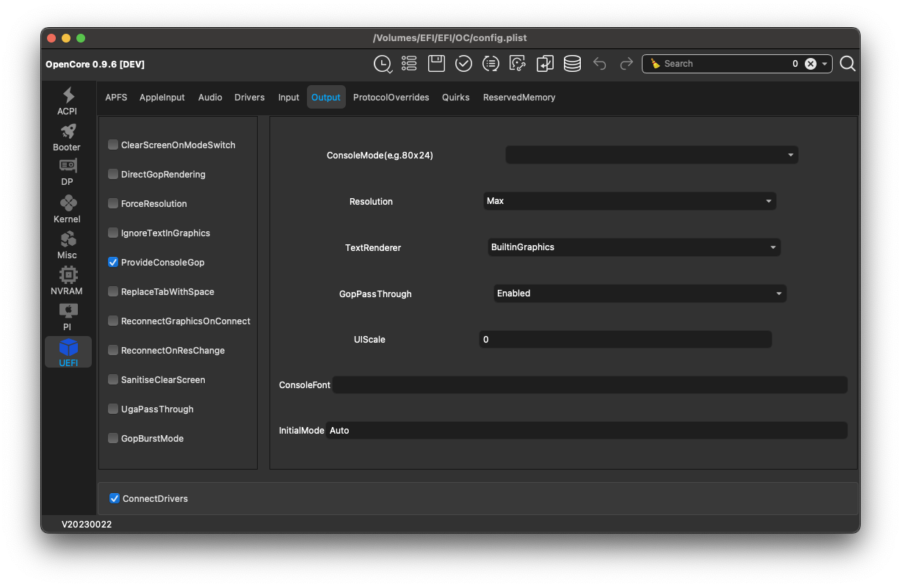
Task: Switch to the Audio tab
Action: point(210,97)
